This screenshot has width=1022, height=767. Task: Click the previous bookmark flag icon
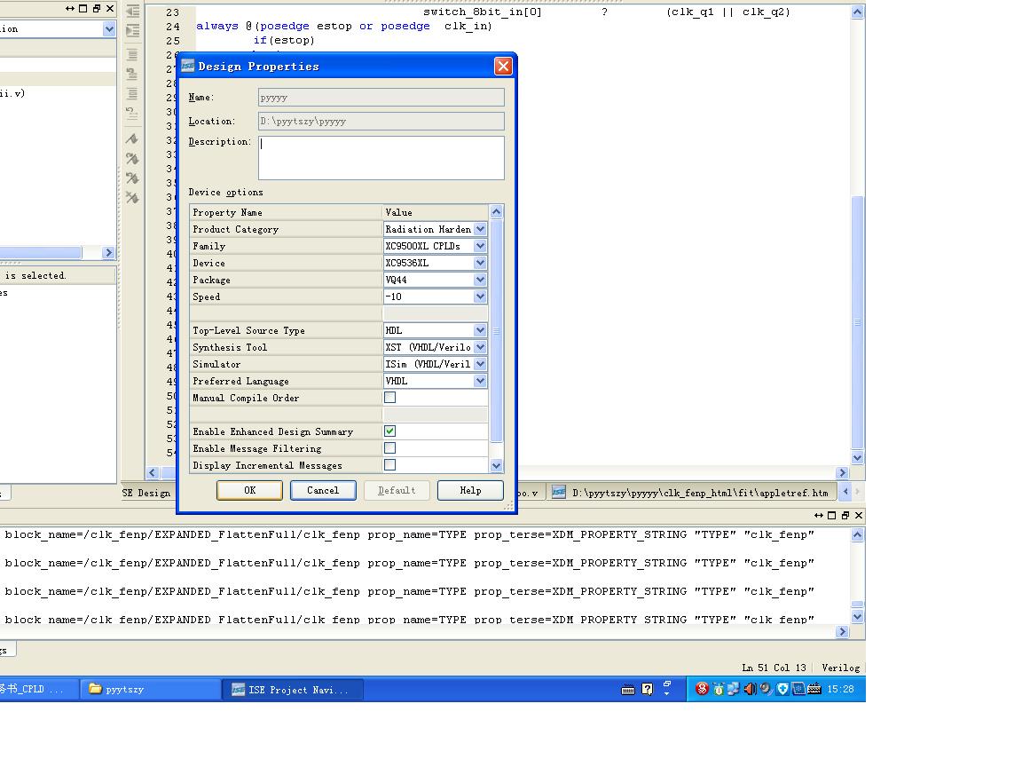132,178
